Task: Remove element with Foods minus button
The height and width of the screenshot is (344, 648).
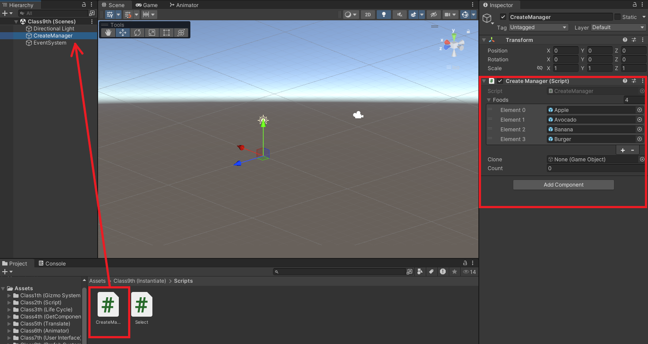Action: (633, 150)
